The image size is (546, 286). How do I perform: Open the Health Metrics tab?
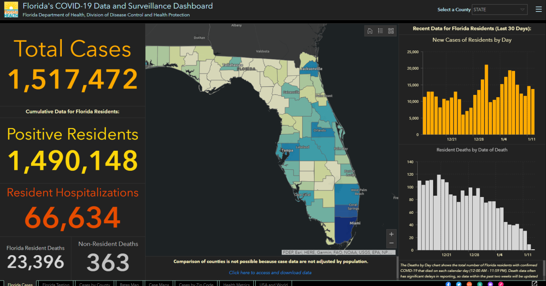coord(236,284)
